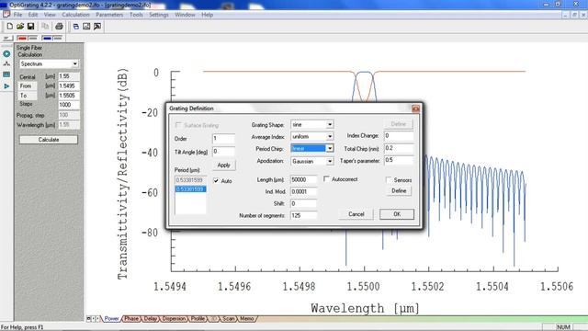Screen dimensions: 588x331
Task: Open the Window menu
Action: pos(185,15)
